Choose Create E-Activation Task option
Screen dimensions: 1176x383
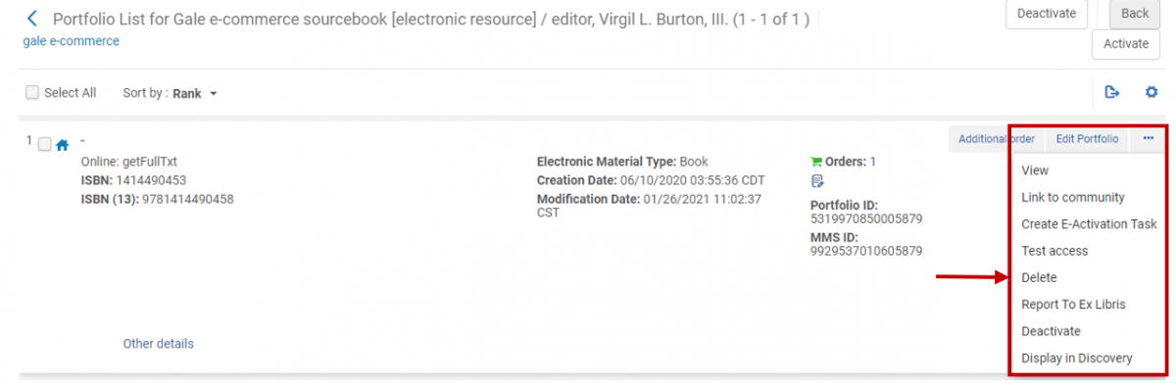click(x=1089, y=224)
